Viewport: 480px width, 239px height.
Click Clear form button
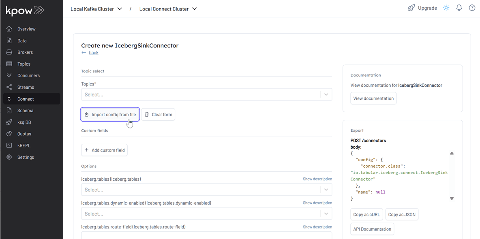(x=158, y=115)
